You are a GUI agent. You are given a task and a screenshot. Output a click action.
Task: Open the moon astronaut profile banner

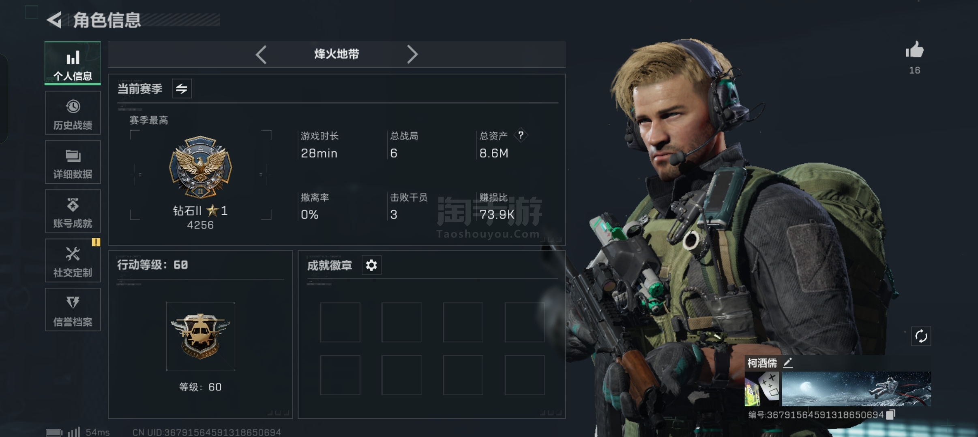click(x=856, y=389)
